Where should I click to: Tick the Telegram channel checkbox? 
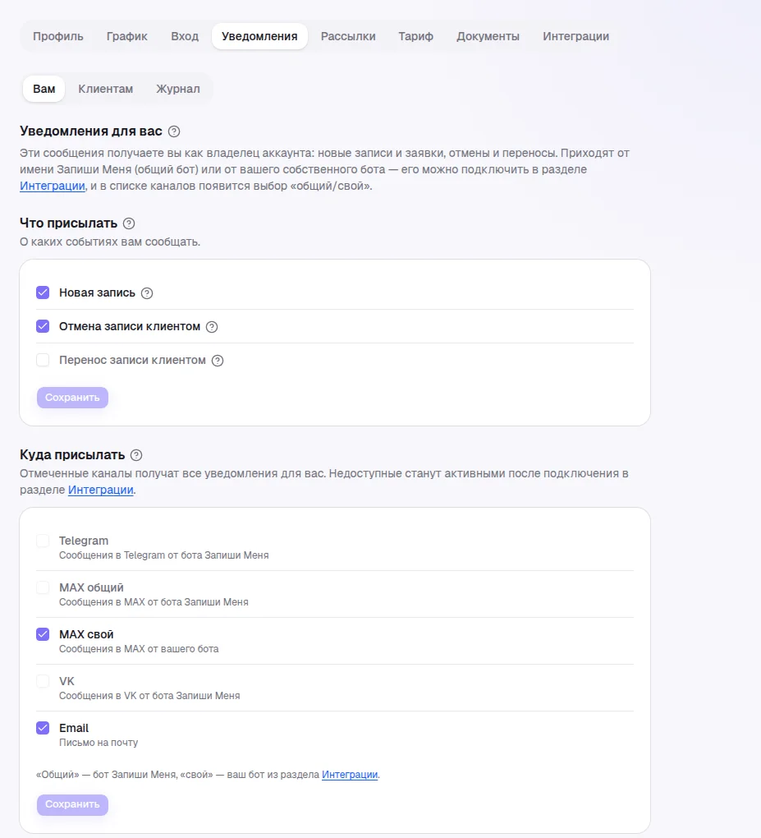[43, 541]
